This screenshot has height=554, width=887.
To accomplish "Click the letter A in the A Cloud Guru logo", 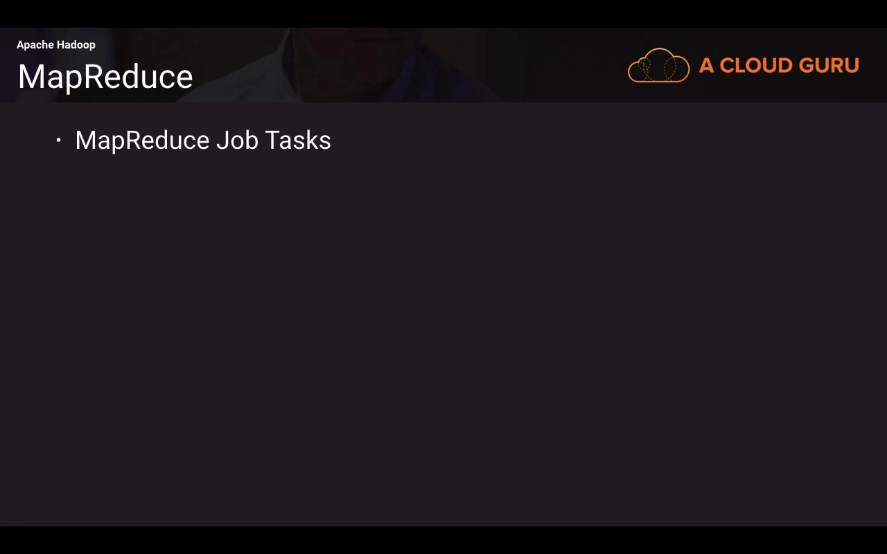I will [x=706, y=66].
